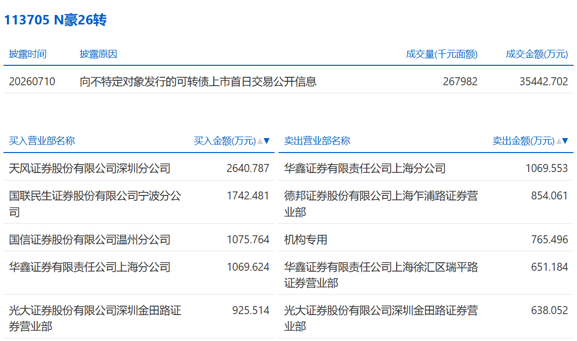The height and width of the screenshot is (341, 577).
Task: Select buyer 华鑫证券有限责任公司上海分公司
Action: (89, 267)
